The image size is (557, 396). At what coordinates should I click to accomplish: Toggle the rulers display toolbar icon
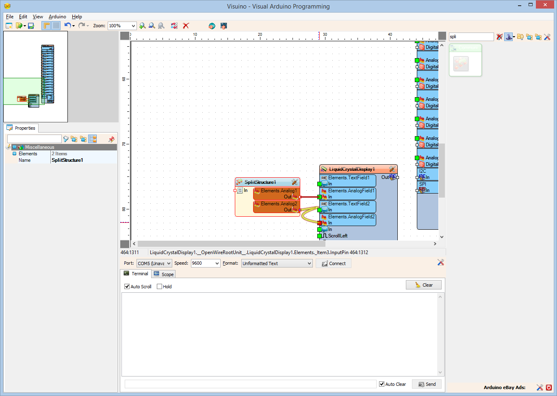tap(47, 26)
